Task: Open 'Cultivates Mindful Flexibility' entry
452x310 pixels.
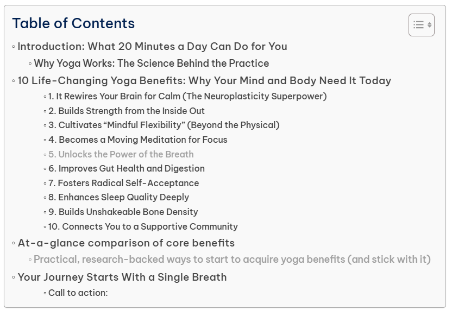Action: (164, 125)
